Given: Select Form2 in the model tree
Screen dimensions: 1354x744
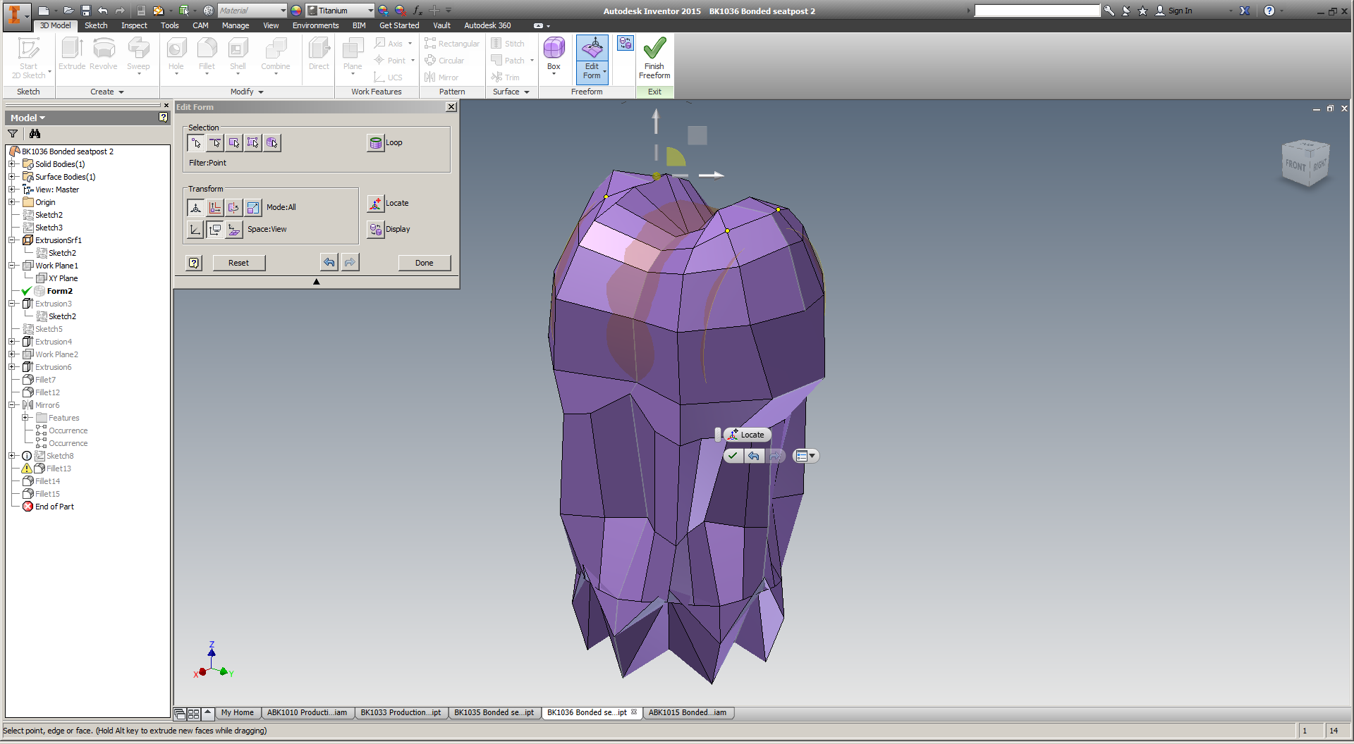Looking at the screenshot, I should 59,292.
